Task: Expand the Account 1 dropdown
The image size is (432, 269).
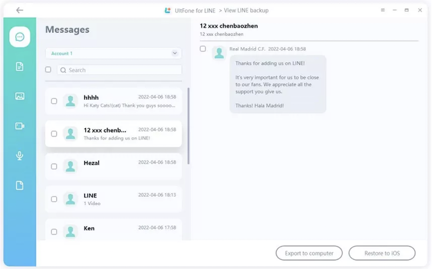Action: coord(174,53)
